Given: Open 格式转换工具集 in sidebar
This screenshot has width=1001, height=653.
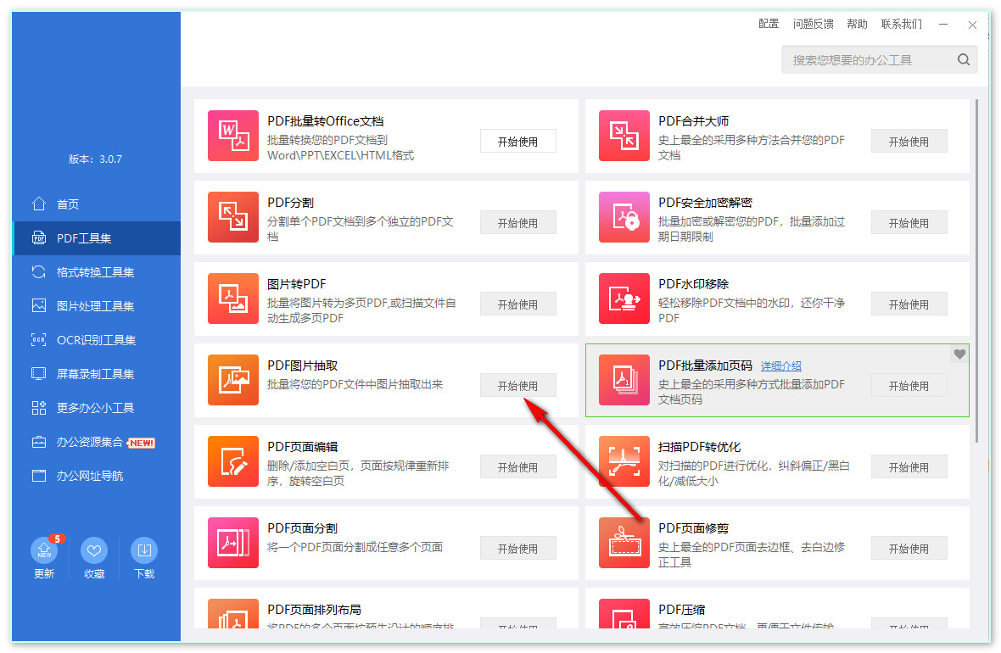Looking at the screenshot, I should point(97,272).
